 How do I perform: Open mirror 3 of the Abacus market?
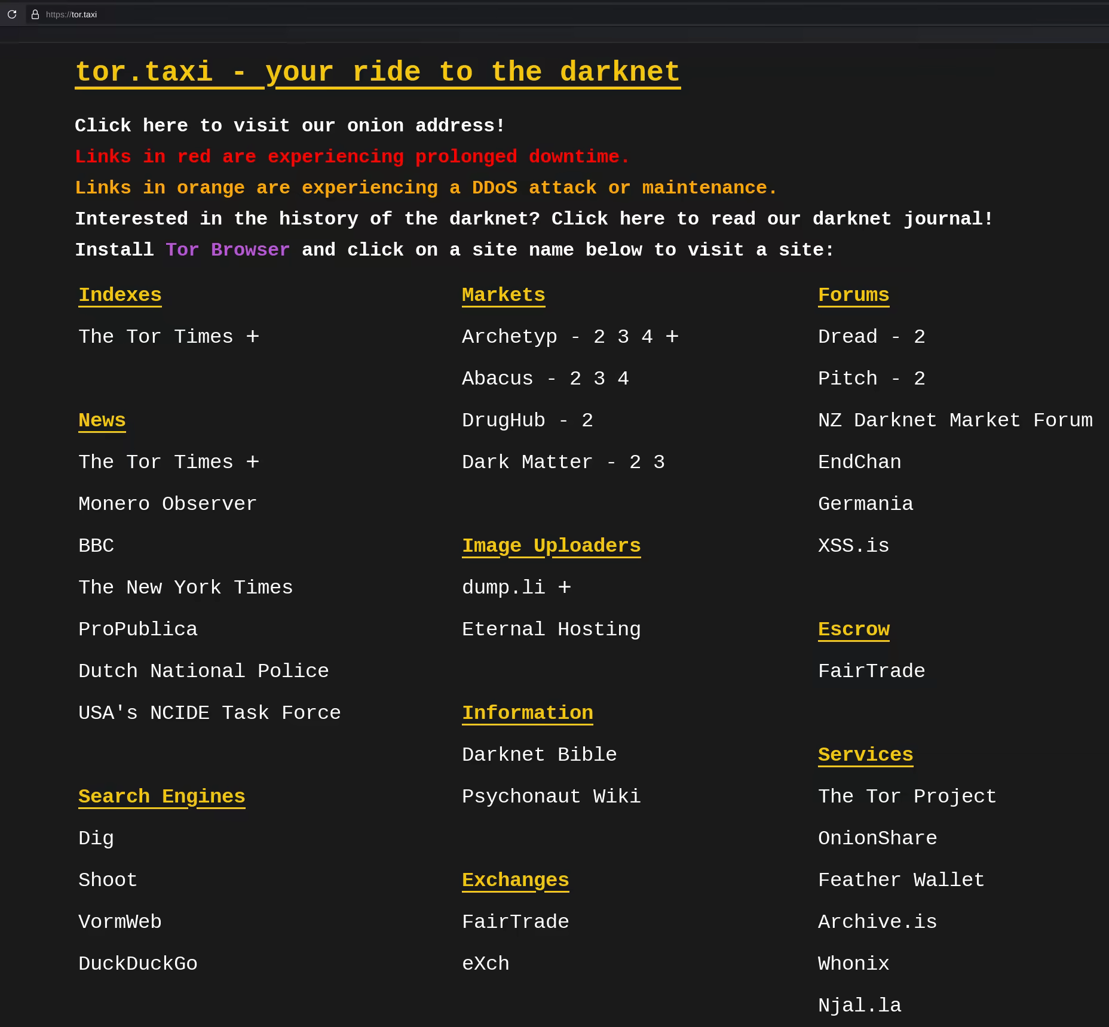599,379
